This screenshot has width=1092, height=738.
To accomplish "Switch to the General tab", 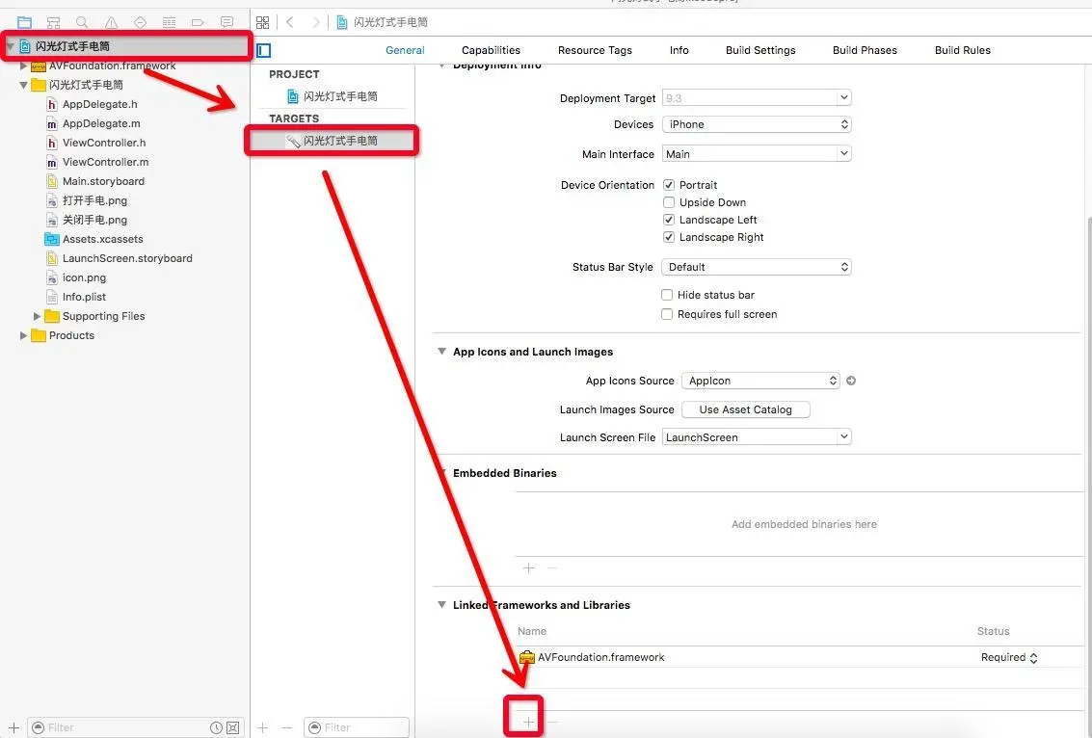I will (x=405, y=50).
